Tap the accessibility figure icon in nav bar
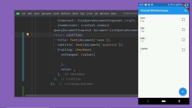 (x=179, y=101)
